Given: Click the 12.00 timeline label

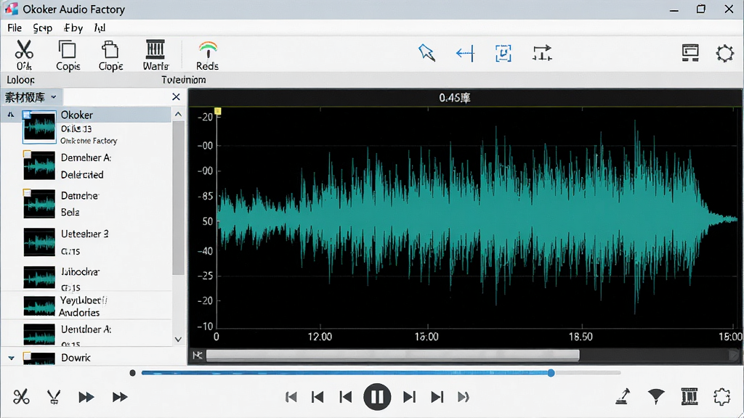Looking at the screenshot, I should (320, 337).
